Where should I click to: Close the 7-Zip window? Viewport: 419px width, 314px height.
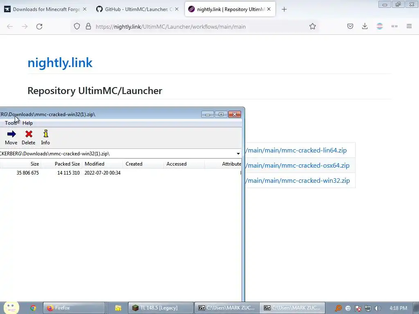(234, 114)
